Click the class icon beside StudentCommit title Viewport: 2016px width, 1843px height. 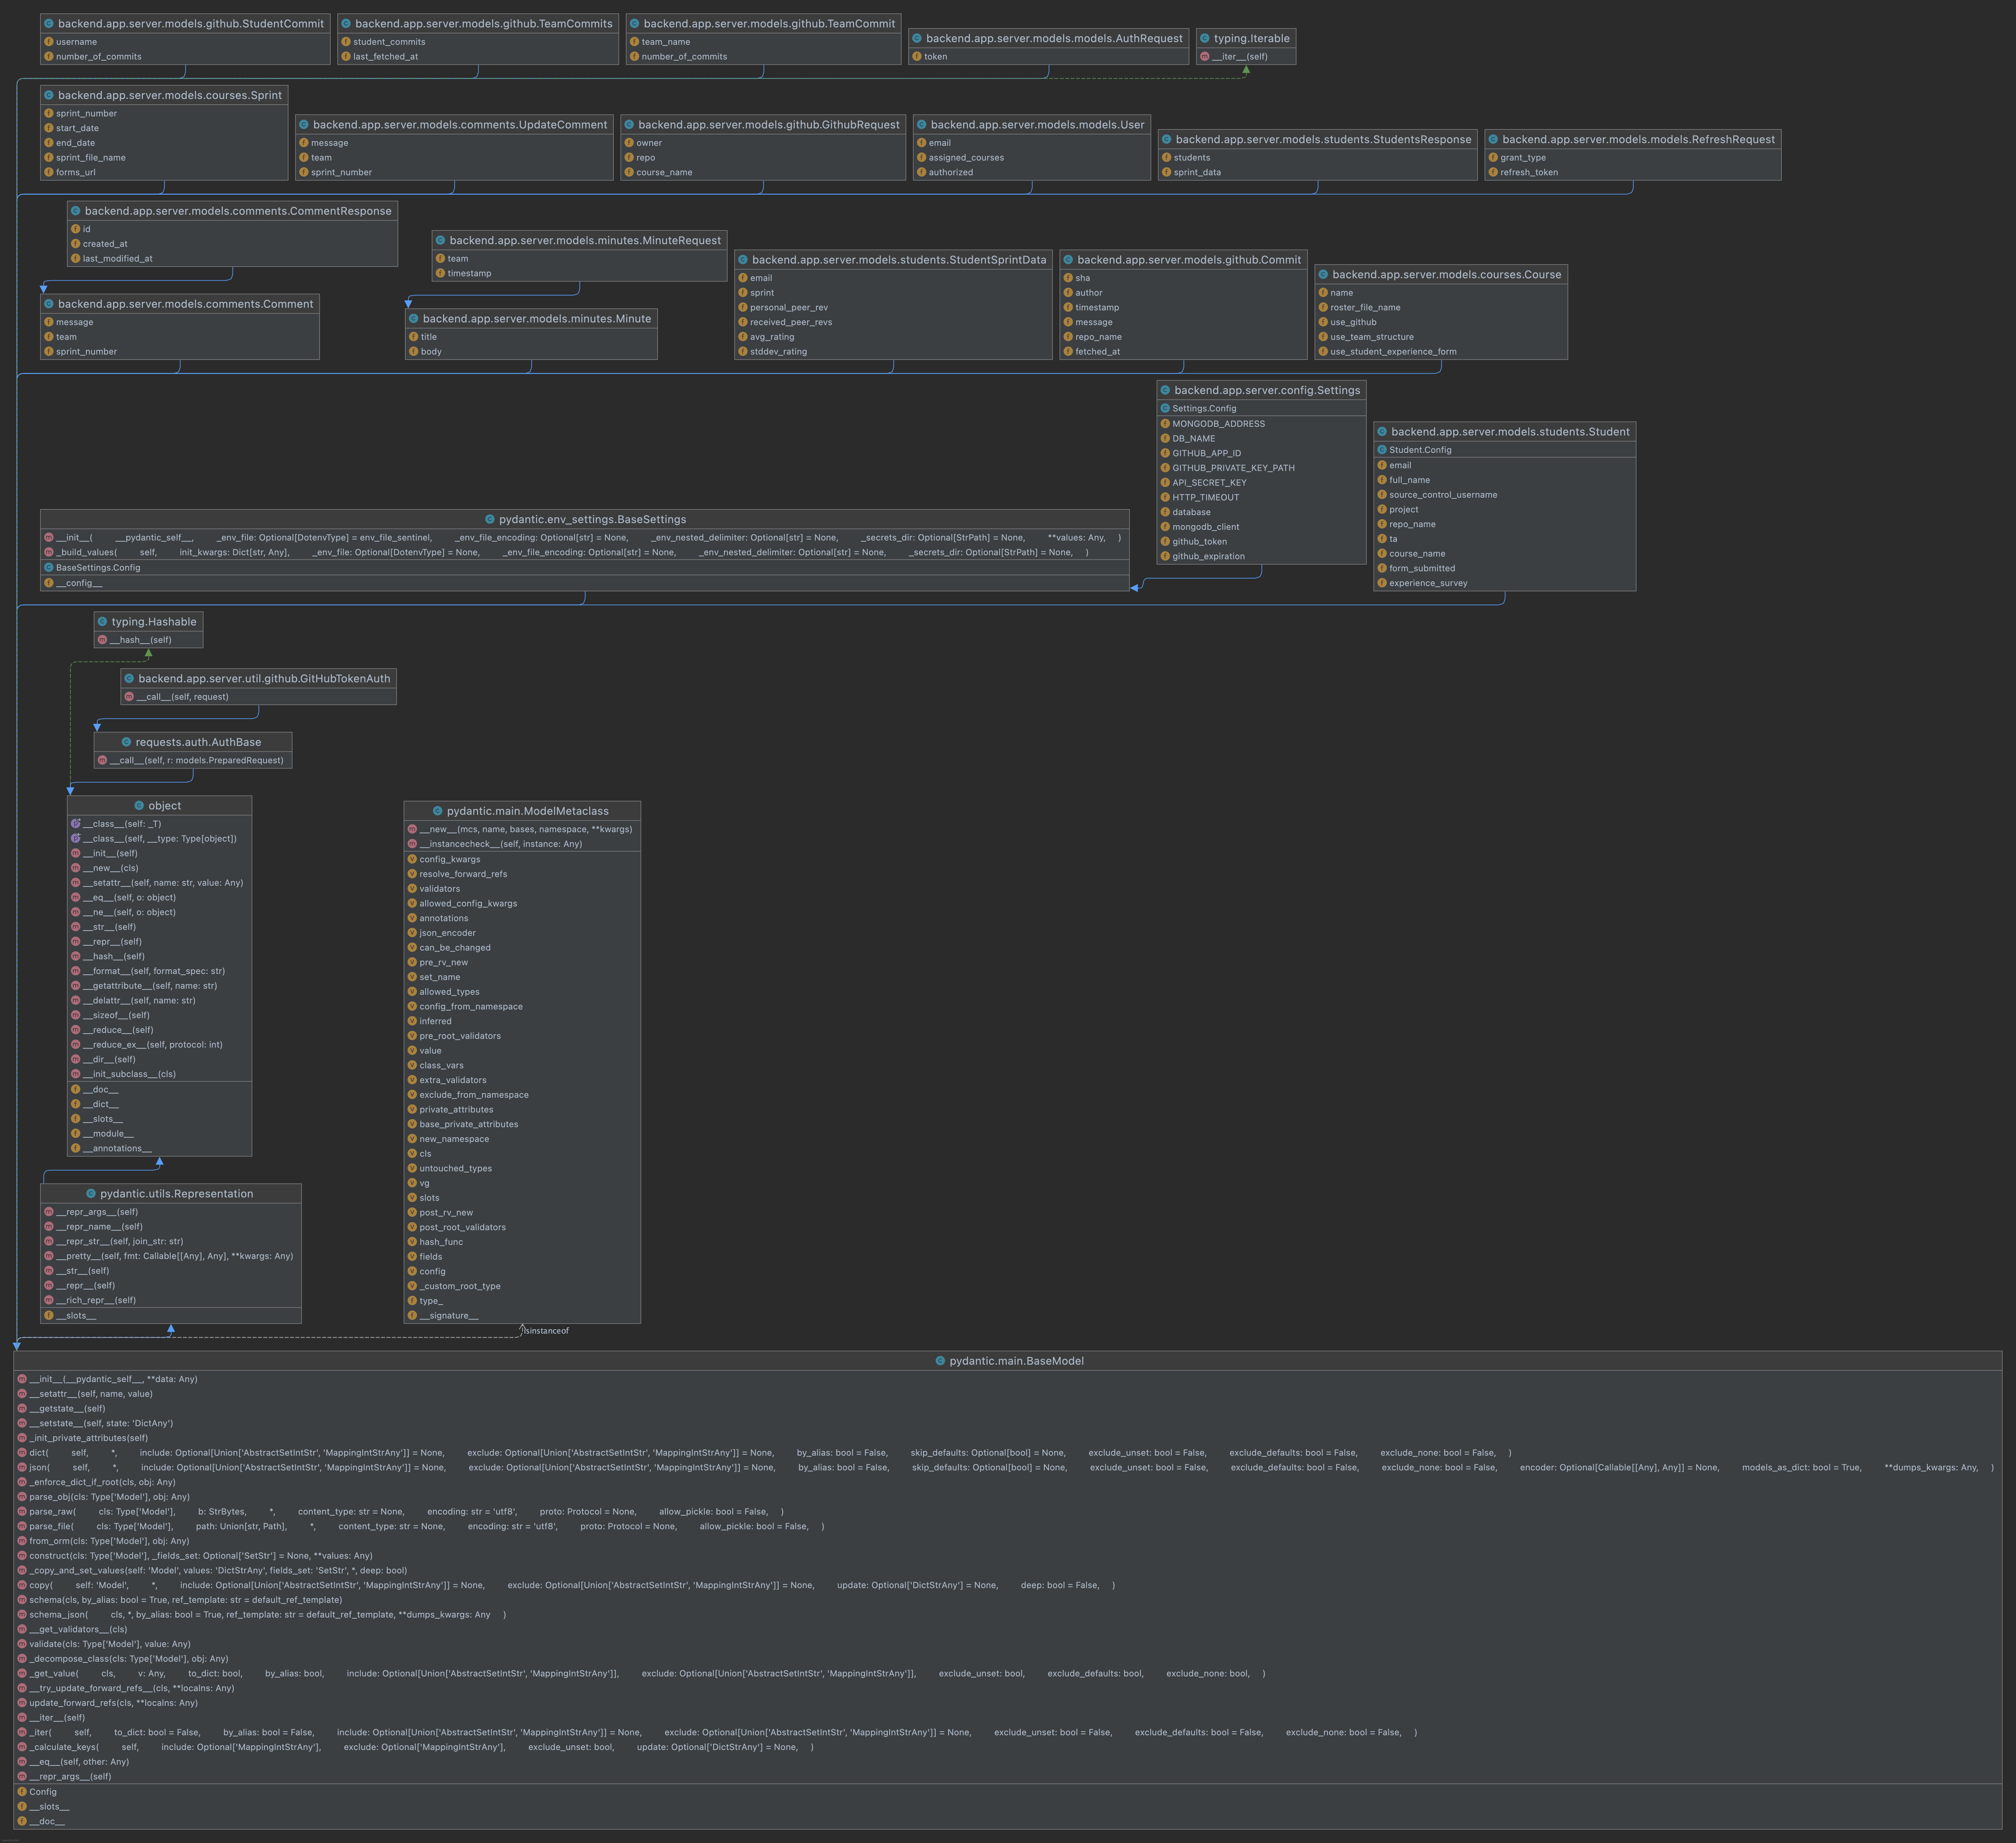48,24
